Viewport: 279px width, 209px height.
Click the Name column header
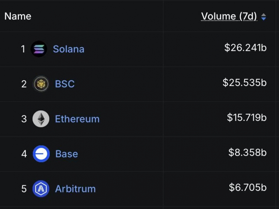click(18, 16)
